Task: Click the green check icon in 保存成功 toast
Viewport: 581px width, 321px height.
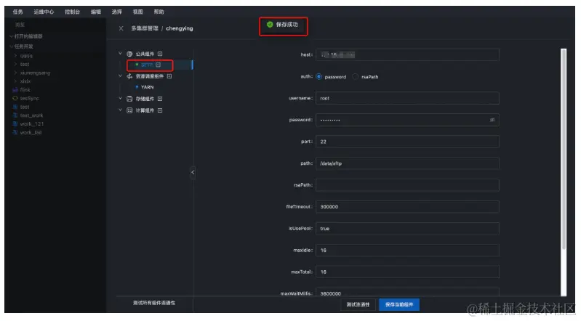Action: (x=270, y=25)
